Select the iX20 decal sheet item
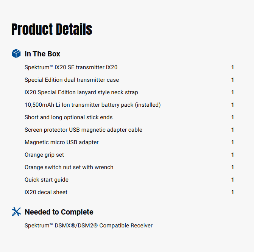This screenshot has height=252, width=254. [x=46, y=192]
